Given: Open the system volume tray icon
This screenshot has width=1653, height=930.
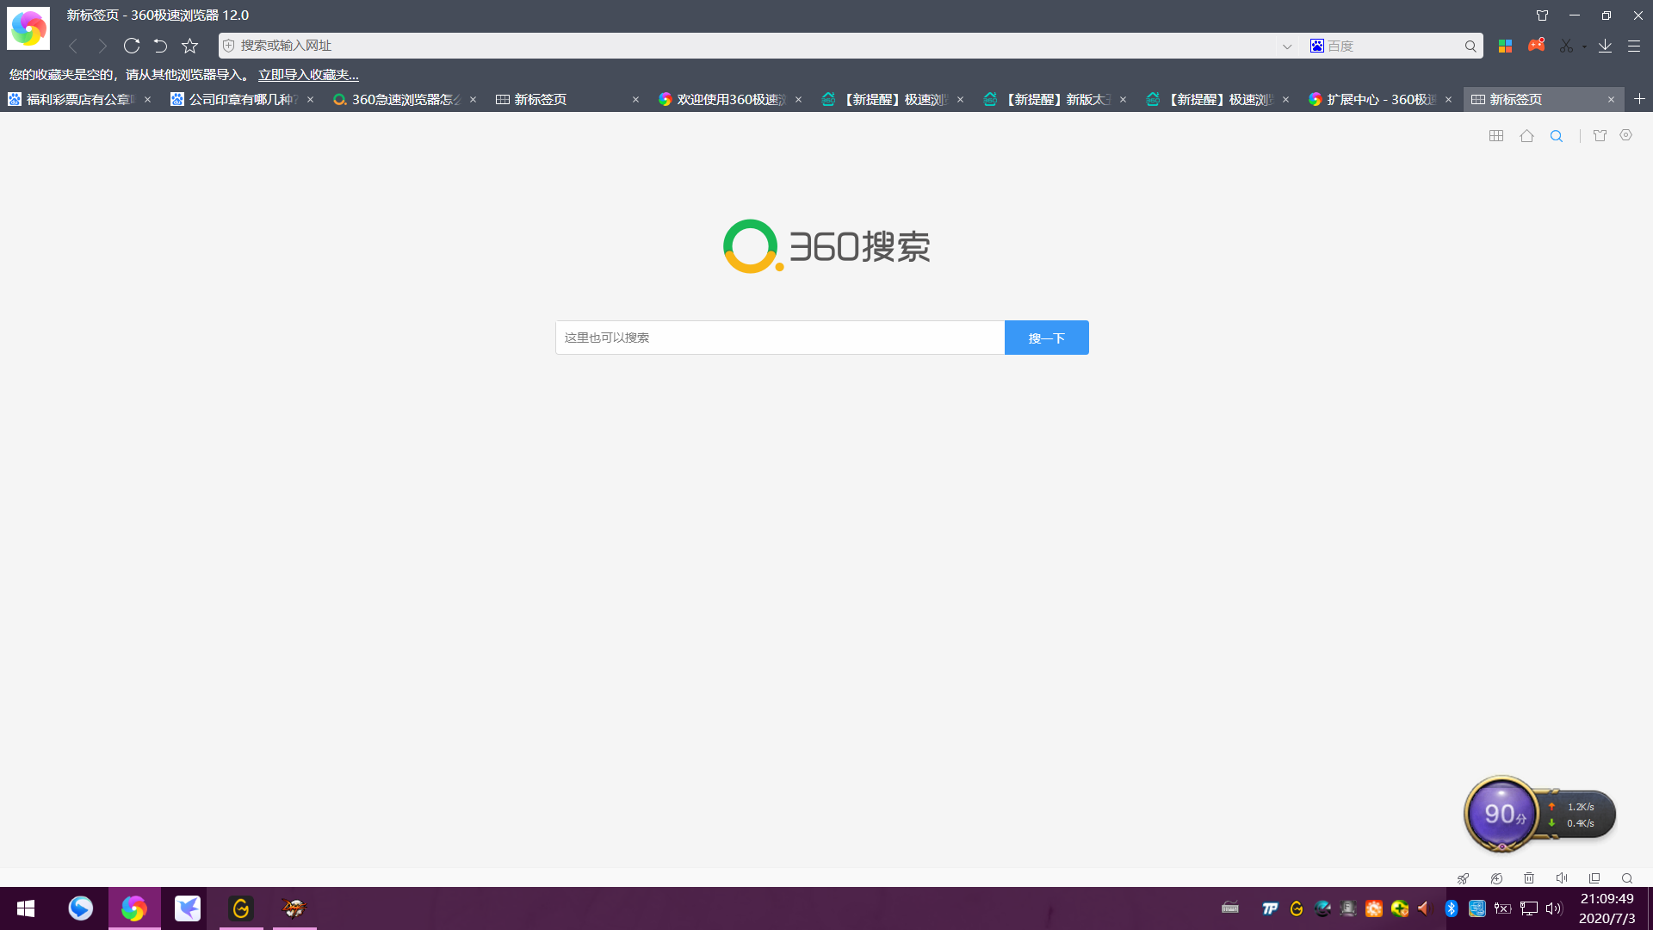Looking at the screenshot, I should pos(1554,908).
